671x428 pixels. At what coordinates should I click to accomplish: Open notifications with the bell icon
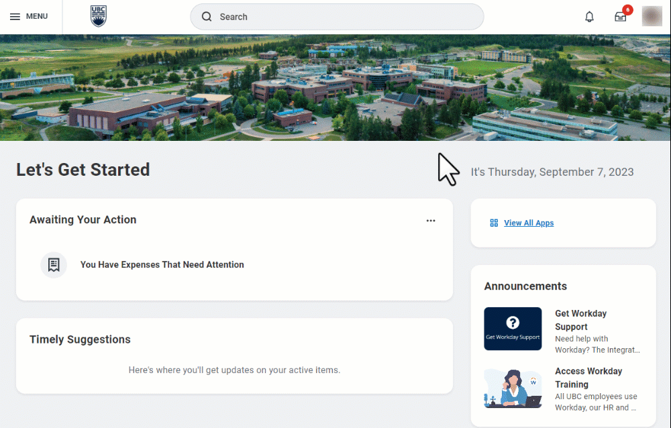(x=589, y=17)
